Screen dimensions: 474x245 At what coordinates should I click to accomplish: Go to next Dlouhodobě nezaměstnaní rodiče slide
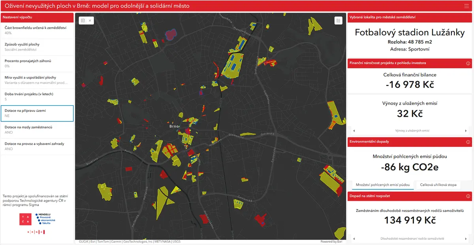466,239
